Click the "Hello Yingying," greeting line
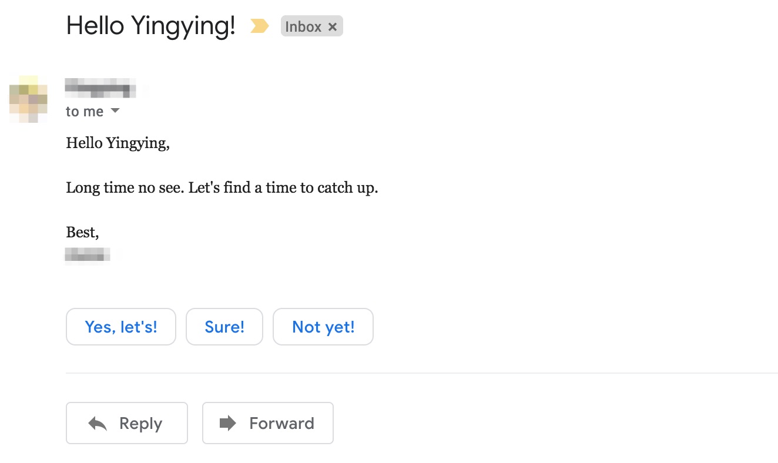 pos(118,143)
